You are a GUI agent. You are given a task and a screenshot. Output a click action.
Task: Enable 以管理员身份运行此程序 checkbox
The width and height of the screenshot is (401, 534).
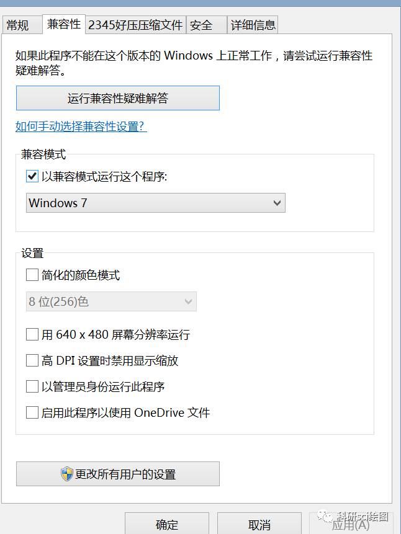tap(32, 387)
